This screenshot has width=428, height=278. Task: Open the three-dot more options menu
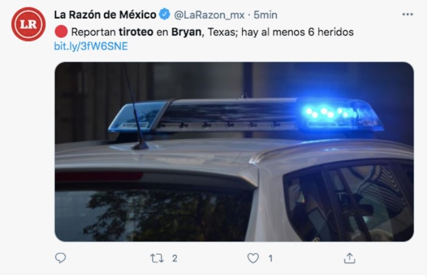tap(407, 14)
